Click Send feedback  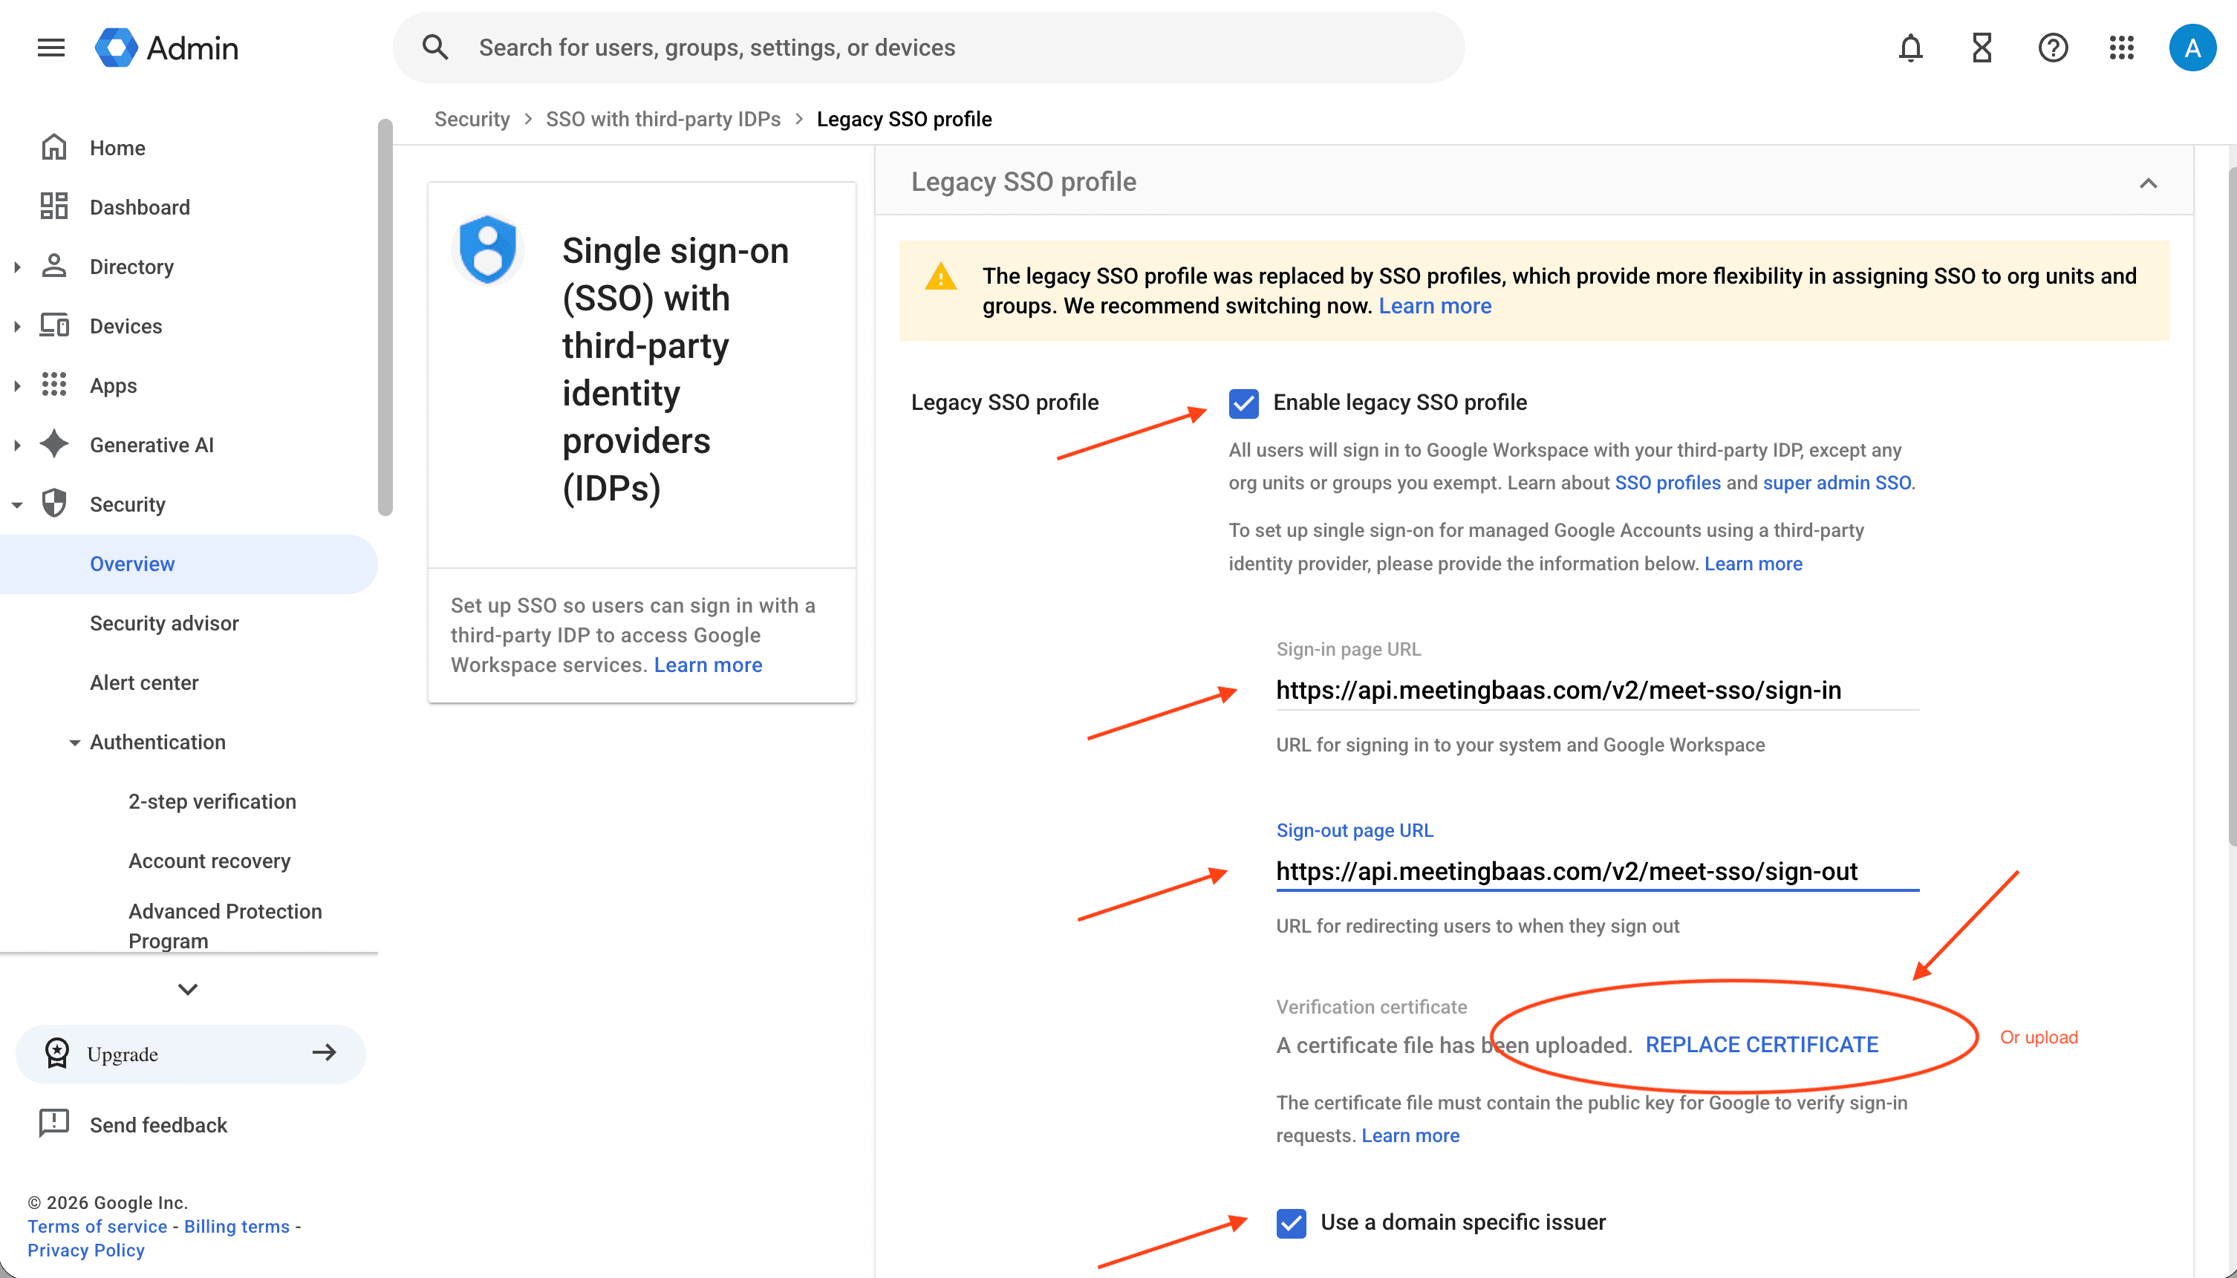pyautogui.click(x=158, y=1124)
